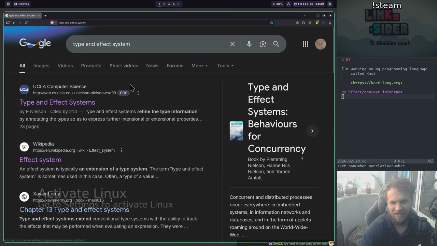Open the 'Effect system' Wikipedia link

coord(40,160)
